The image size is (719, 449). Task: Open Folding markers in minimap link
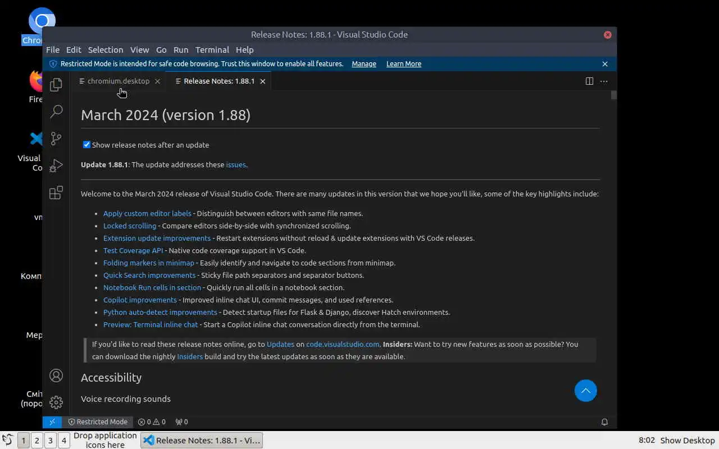[x=149, y=263]
